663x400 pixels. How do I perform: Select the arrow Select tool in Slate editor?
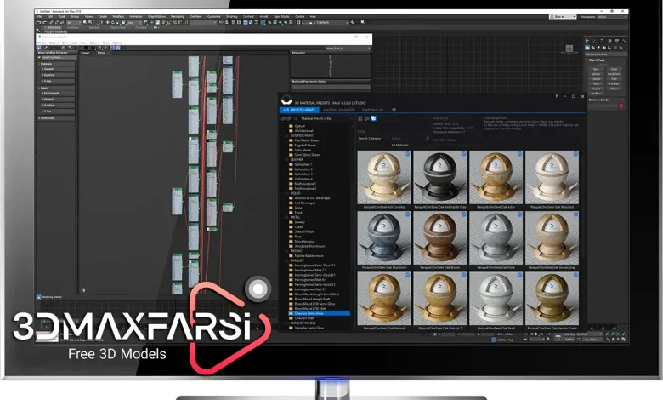(x=38, y=48)
